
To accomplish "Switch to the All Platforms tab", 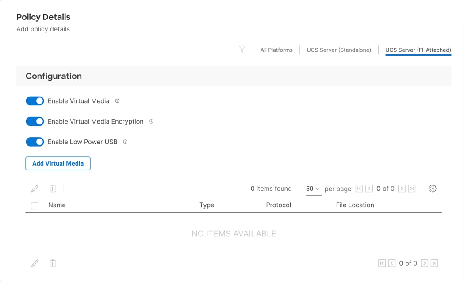I will click(x=276, y=50).
